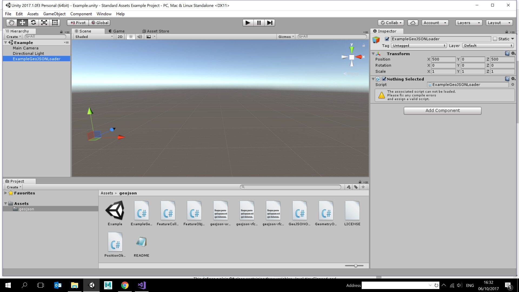Select the Move tool
519x292 pixels.
[22, 23]
